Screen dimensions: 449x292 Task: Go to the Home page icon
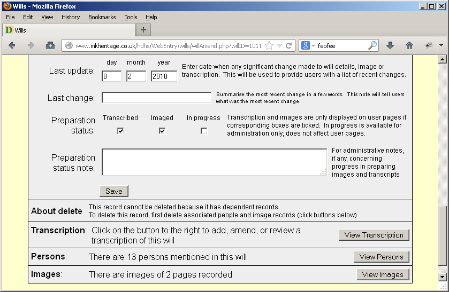point(409,46)
